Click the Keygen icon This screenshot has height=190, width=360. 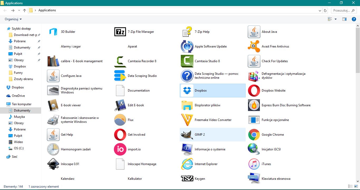click(187, 179)
